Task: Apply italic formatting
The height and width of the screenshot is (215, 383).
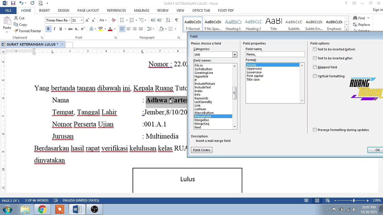Action: [x=54, y=29]
